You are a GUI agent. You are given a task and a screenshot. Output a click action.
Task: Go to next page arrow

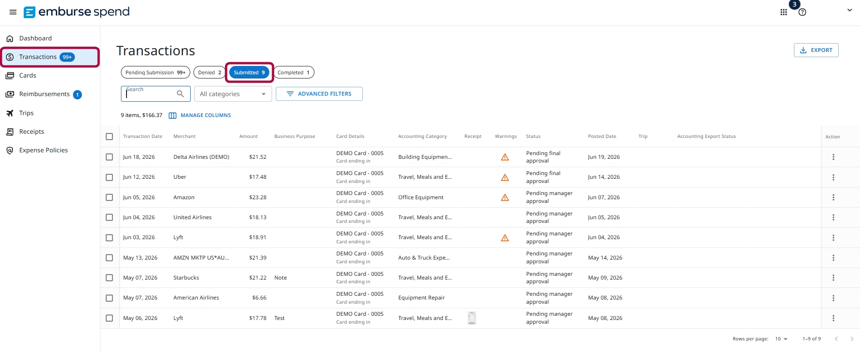(x=852, y=339)
